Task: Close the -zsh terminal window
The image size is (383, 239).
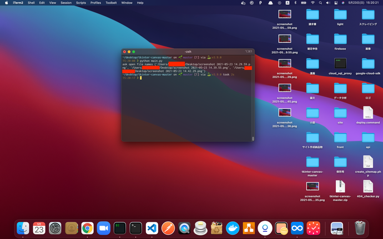Action: pos(124,52)
